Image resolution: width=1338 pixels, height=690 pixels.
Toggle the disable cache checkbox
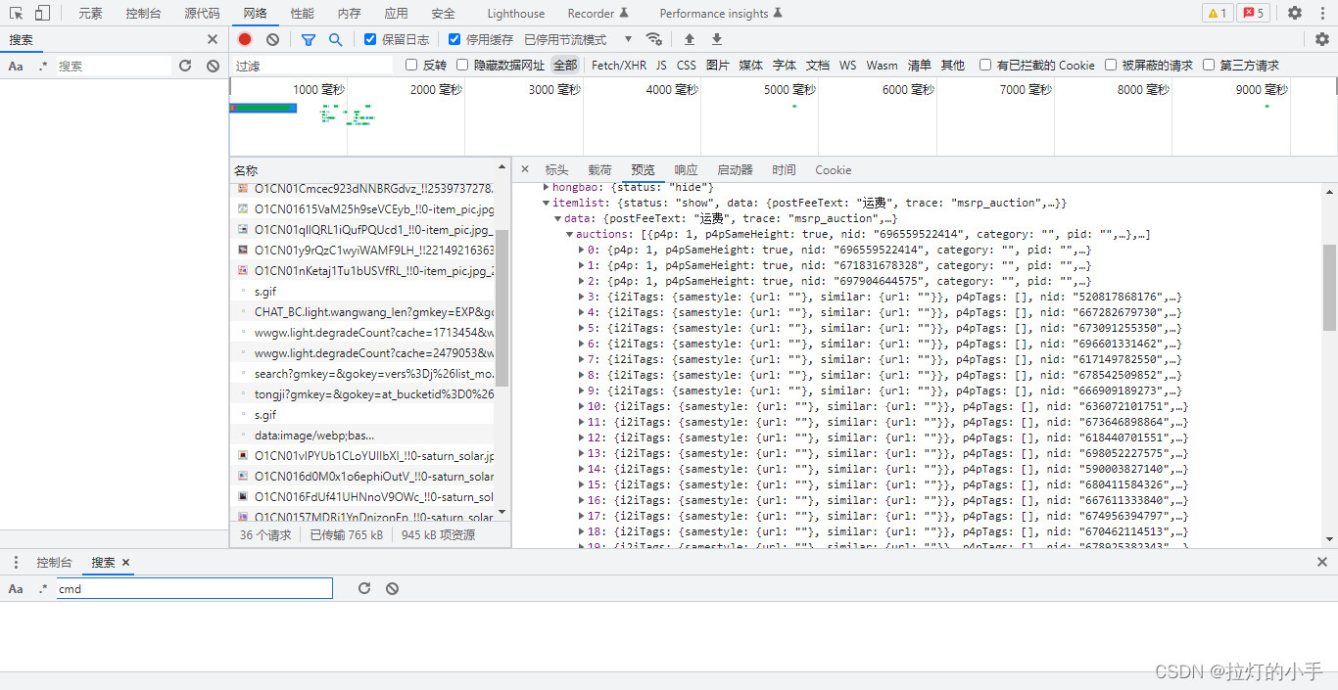click(x=454, y=39)
